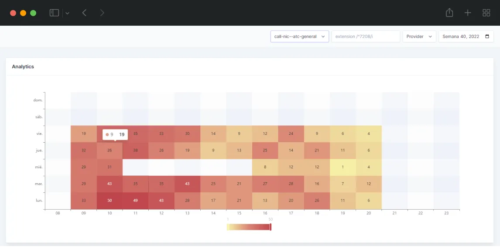Go back with the left arrow
Image resolution: width=500 pixels, height=248 pixels.
[x=84, y=13]
